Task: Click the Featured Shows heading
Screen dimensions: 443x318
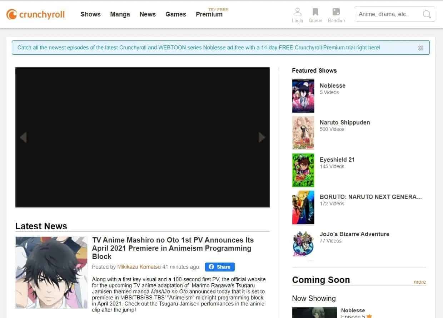Action: tap(314, 70)
